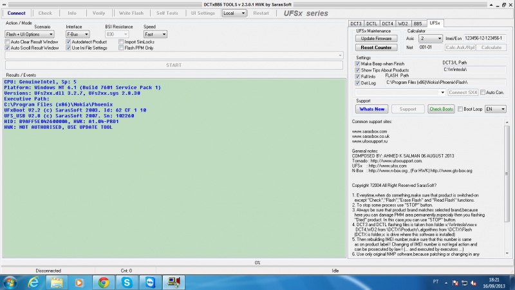Click the Self Tests button

(167, 13)
